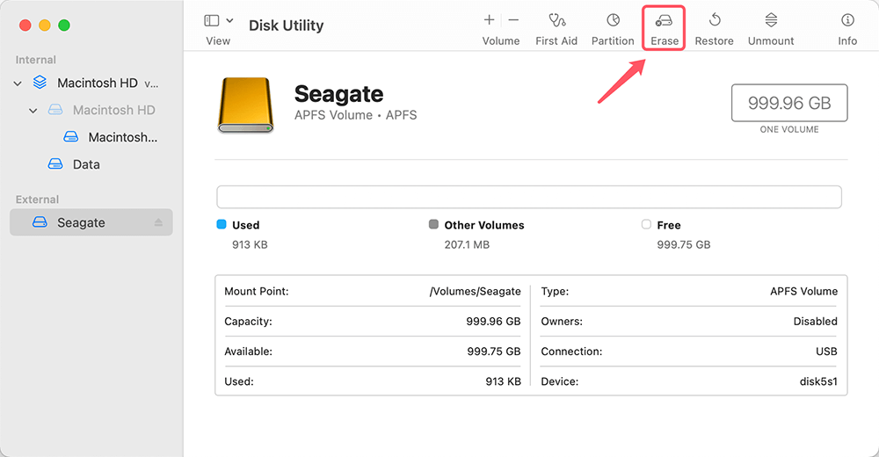Select the Seagate external drive
The height and width of the screenshot is (457, 879).
(x=91, y=222)
